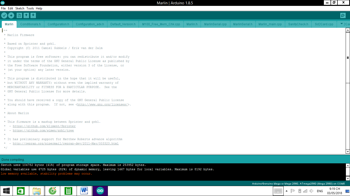350x196 pixels.
Task: Open the Sketch menu
Action: 20,8
